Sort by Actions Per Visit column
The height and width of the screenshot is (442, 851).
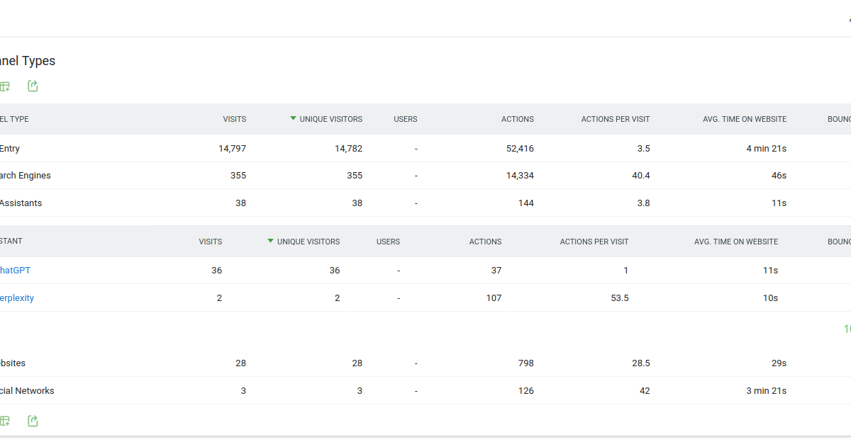(x=616, y=119)
